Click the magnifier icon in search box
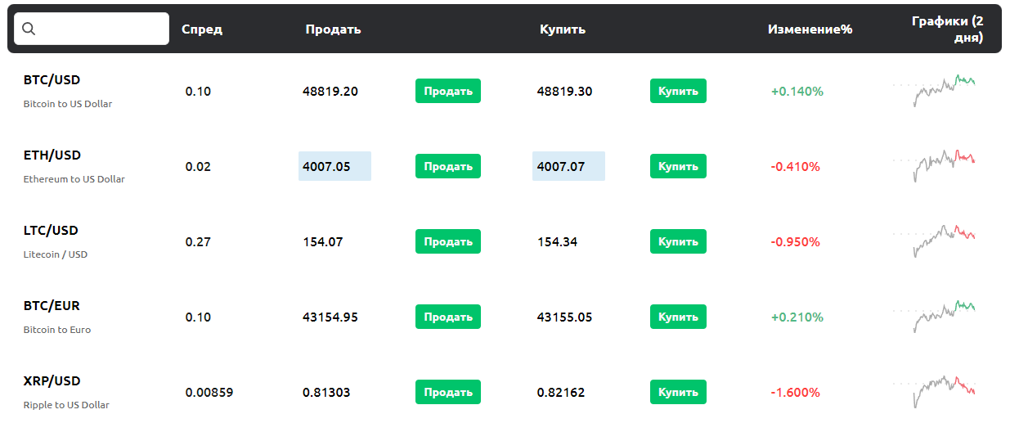The height and width of the screenshot is (423, 1010). (29, 29)
